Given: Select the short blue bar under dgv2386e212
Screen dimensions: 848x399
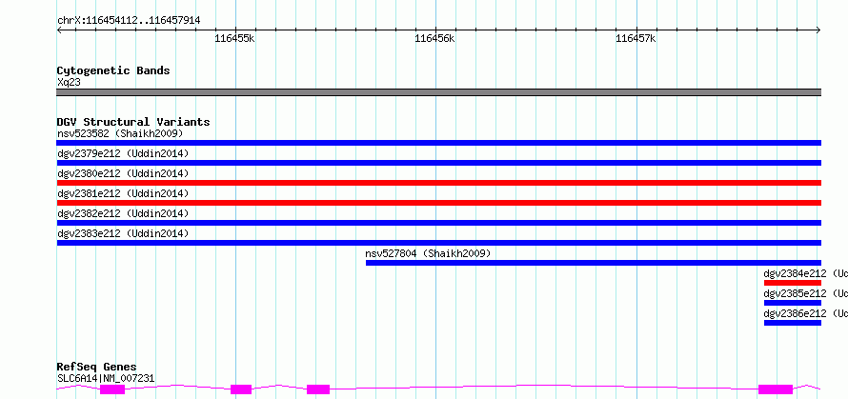Looking at the screenshot, I should (793, 323).
